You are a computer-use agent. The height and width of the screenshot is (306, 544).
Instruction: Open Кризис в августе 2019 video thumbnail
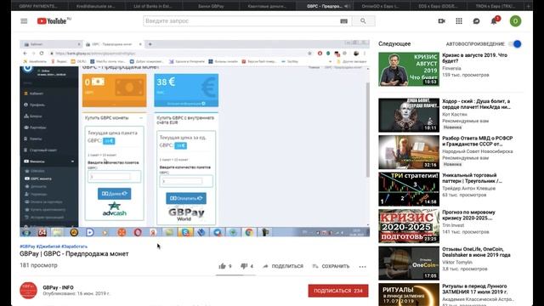tap(409, 69)
